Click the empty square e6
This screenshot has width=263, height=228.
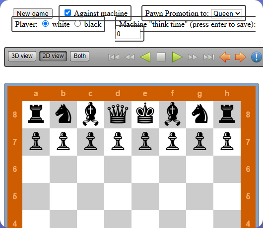[145, 169]
